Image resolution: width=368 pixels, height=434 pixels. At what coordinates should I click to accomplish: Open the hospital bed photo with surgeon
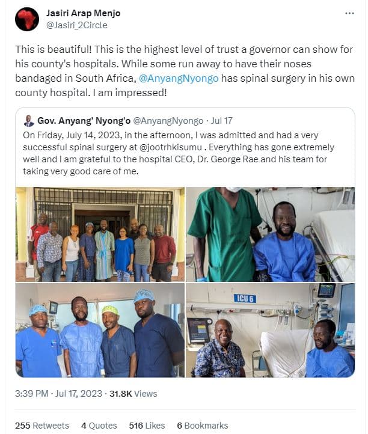[270, 234]
